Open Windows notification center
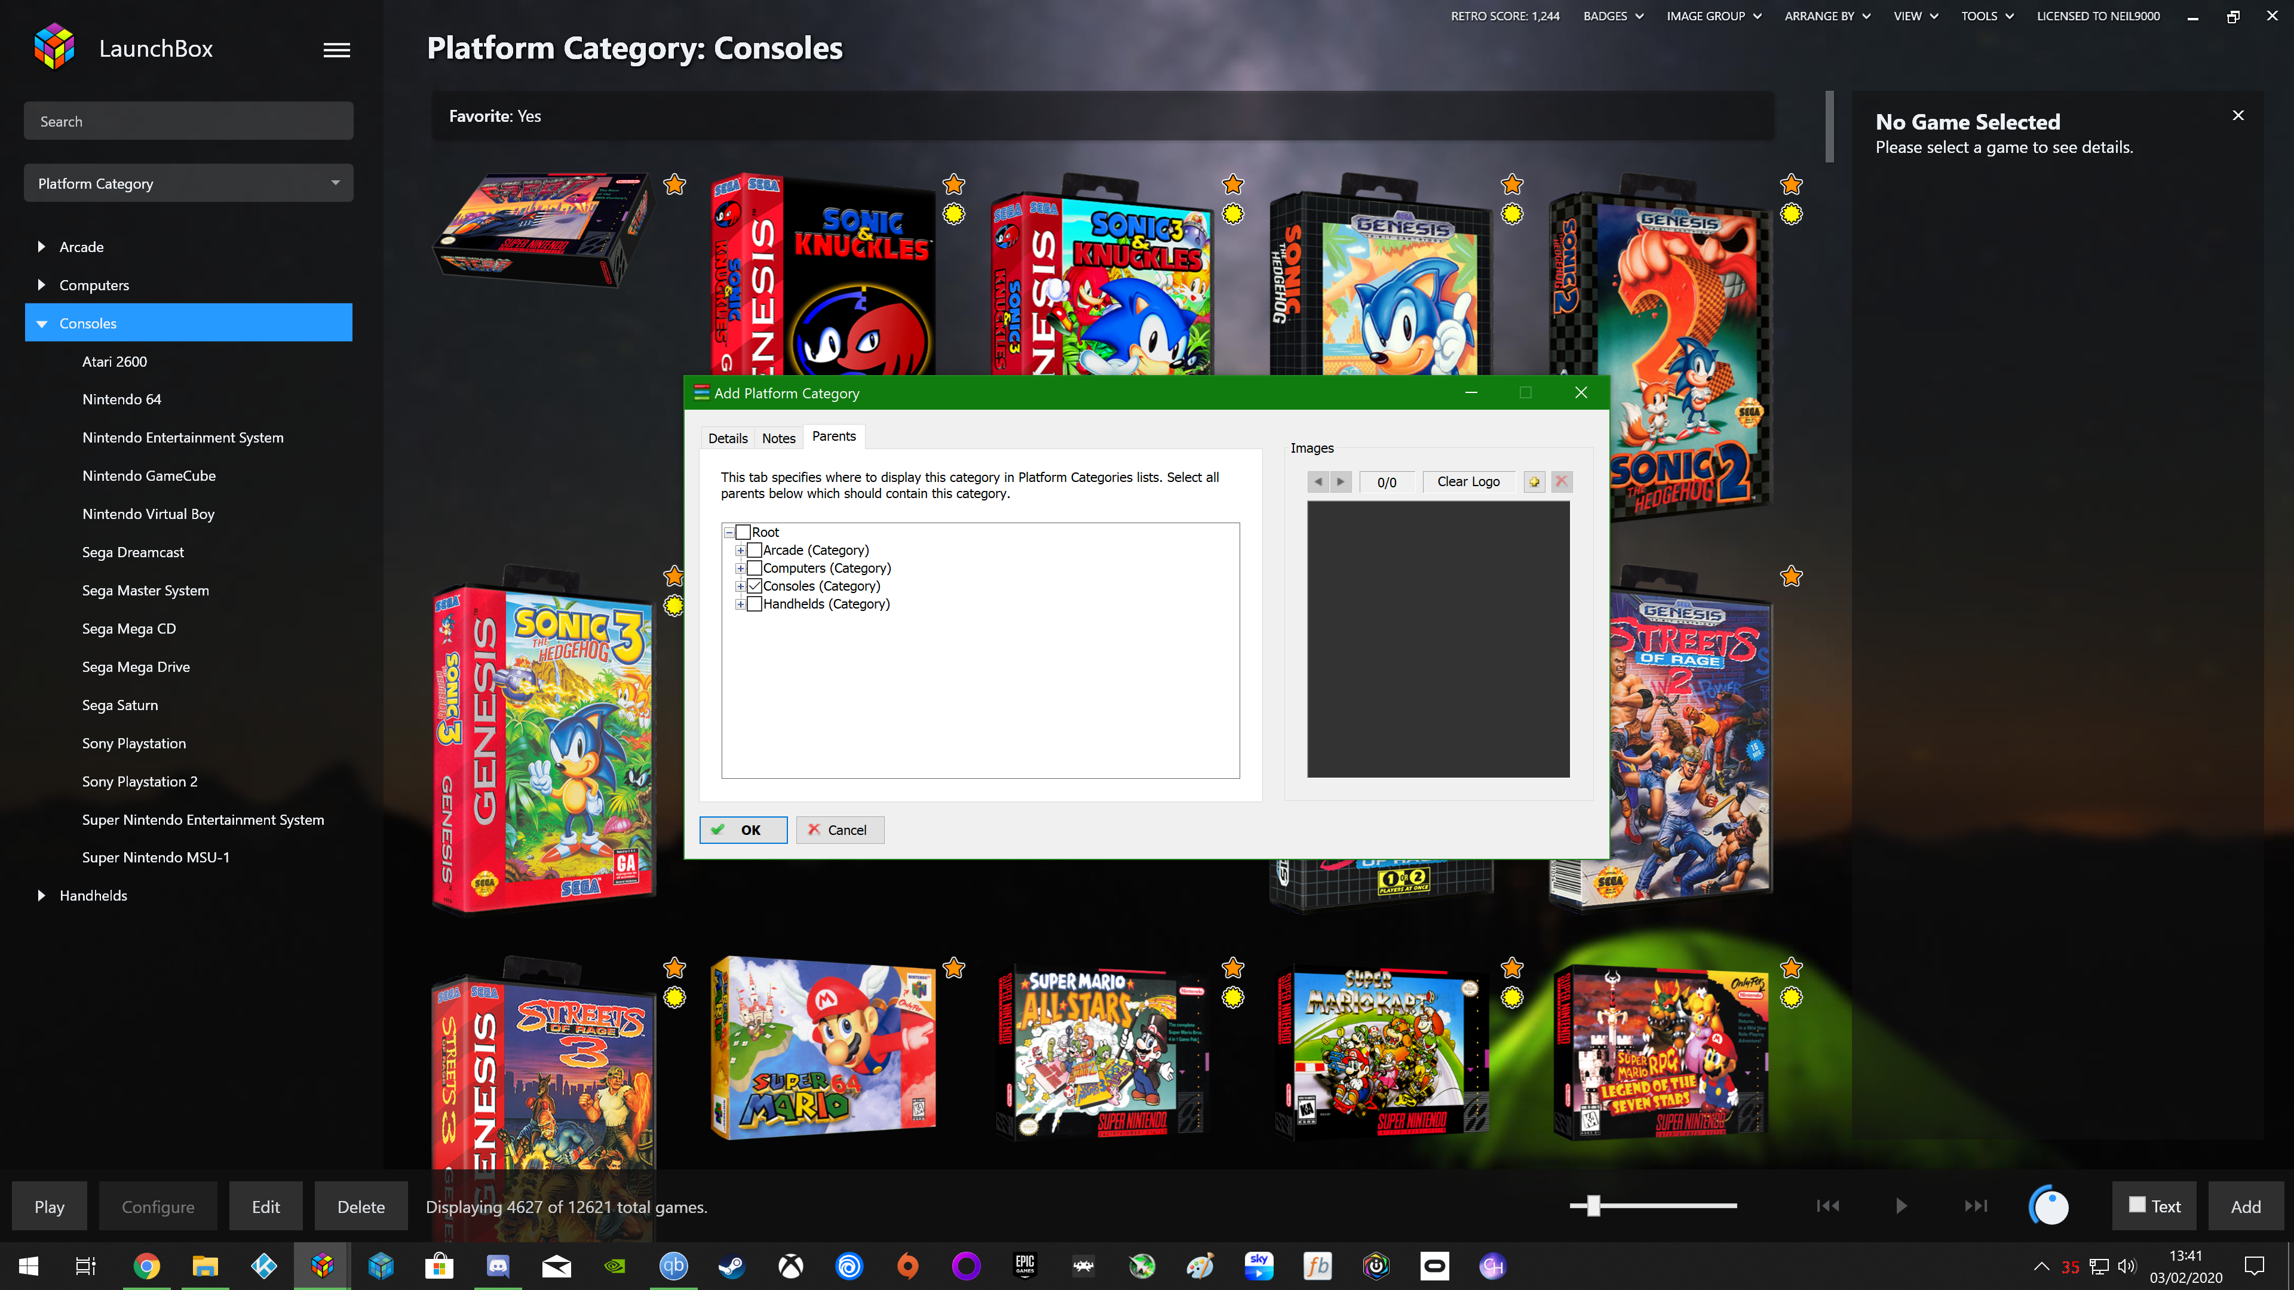2294x1290 pixels. pyautogui.click(x=2254, y=1266)
